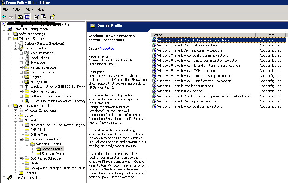Collapse the Security Settings node
288x183 pixels.
point(15,48)
